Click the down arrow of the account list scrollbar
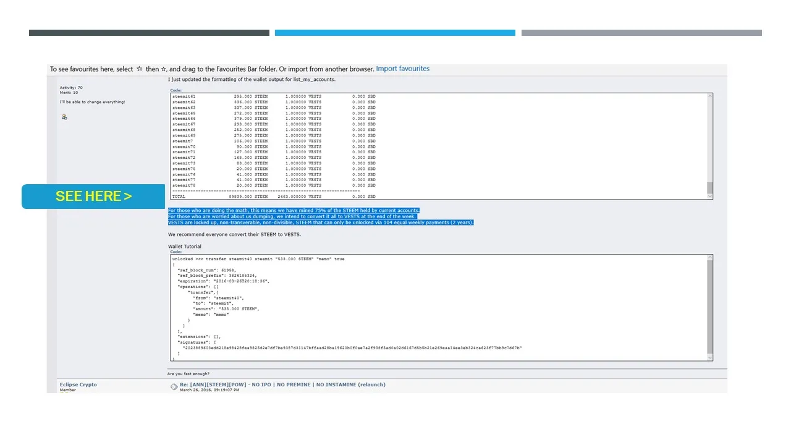Image resolution: width=791 pixels, height=445 pixels. click(710, 197)
